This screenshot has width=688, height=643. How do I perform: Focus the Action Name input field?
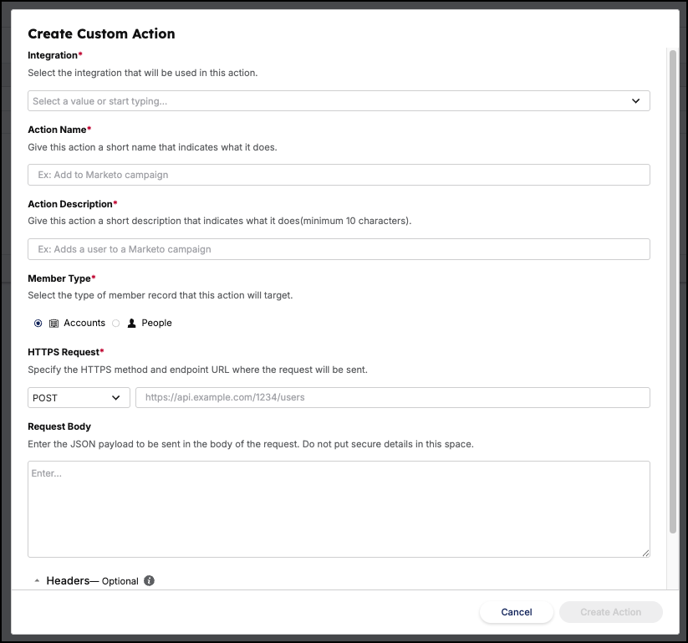click(x=339, y=174)
